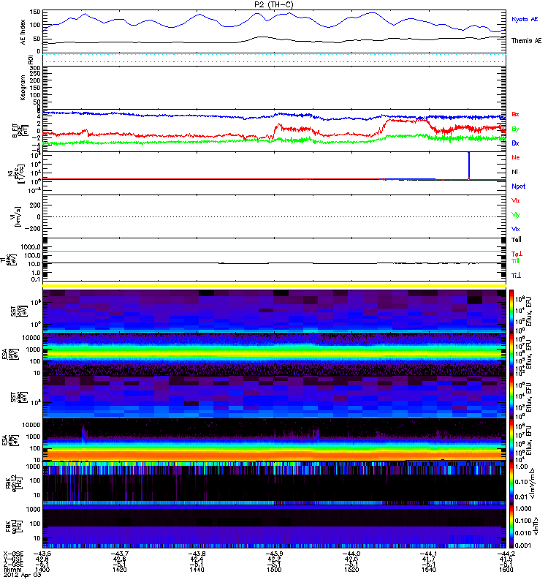The width and height of the screenshot is (548, 585).
Task: Click the yellow bar above the SST ions panel
Action: 274,286
